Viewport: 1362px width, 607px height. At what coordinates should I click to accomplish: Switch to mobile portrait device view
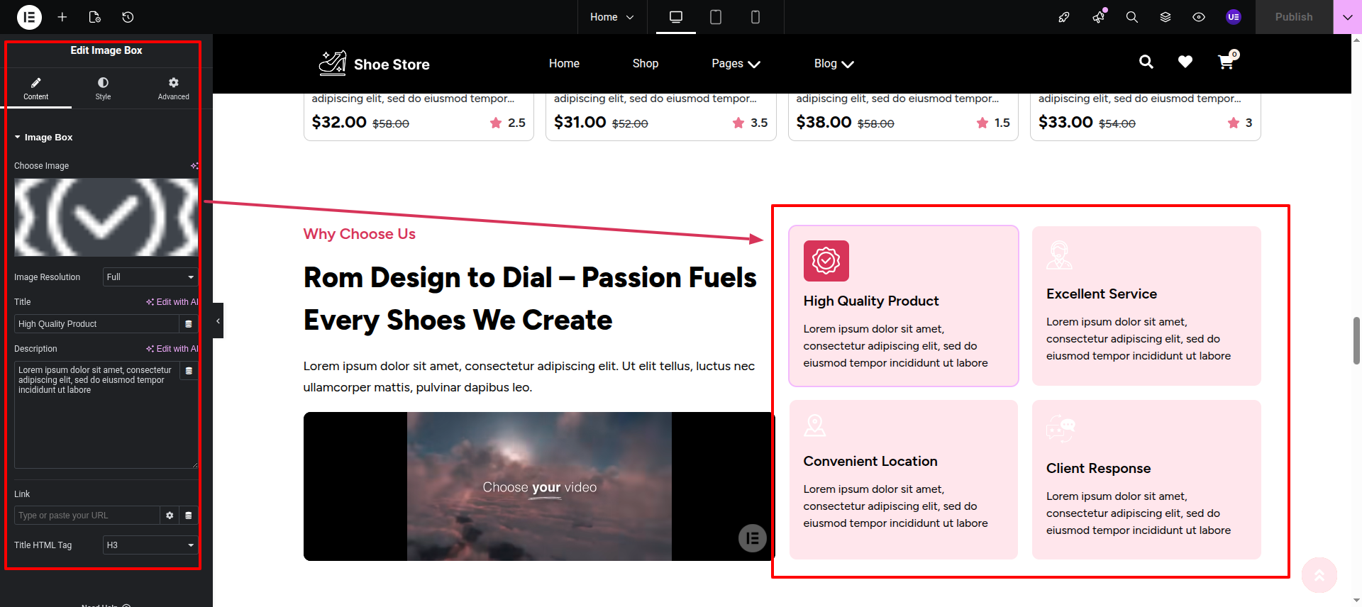click(755, 17)
